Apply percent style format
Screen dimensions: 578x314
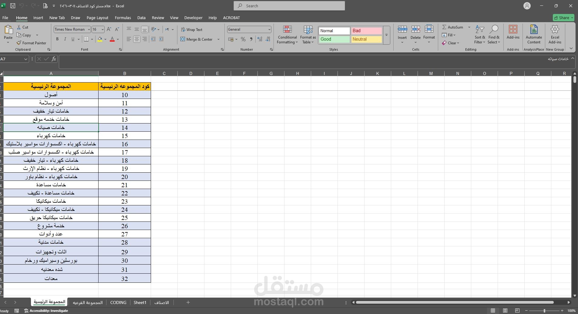coord(243,39)
